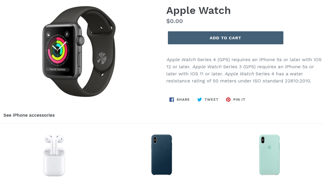This screenshot has height=179, width=326.
Task: Click the $0.00 price label
Action: tap(174, 21)
